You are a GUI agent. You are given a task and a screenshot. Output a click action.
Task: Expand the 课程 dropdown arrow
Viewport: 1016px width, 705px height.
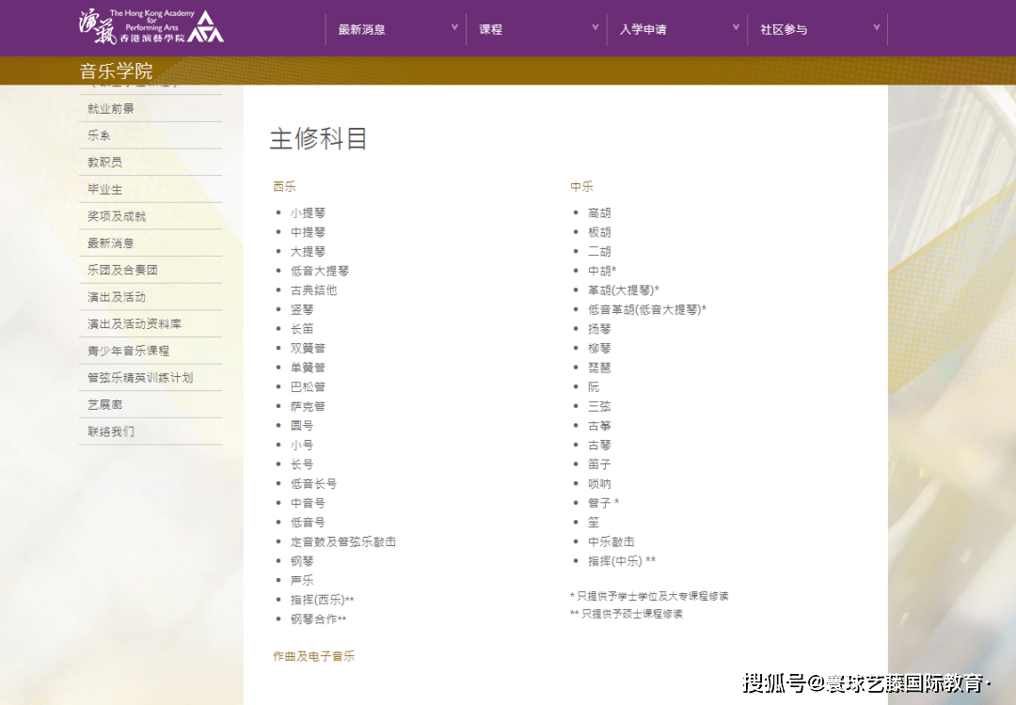pos(595,28)
